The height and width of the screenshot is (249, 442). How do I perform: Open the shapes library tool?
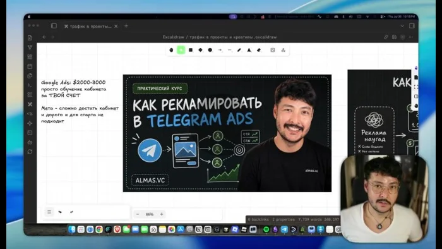click(284, 50)
